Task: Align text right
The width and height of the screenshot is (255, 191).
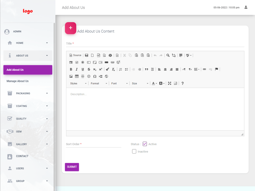Action: (171, 69)
